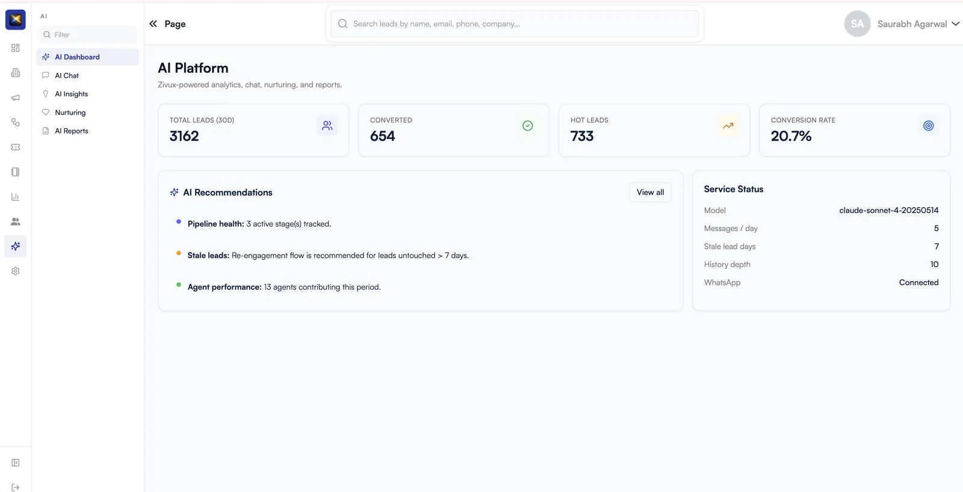The width and height of the screenshot is (963, 492).
Task: Click the 733 hot leads value
Action: [x=582, y=137]
